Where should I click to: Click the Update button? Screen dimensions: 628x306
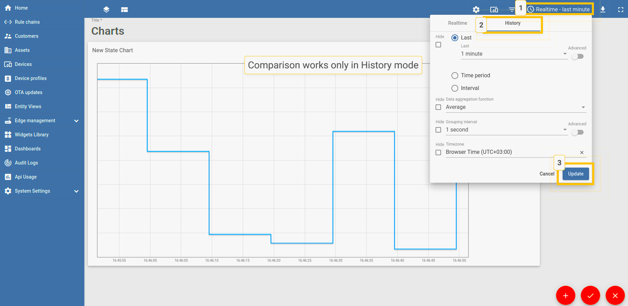point(576,174)
